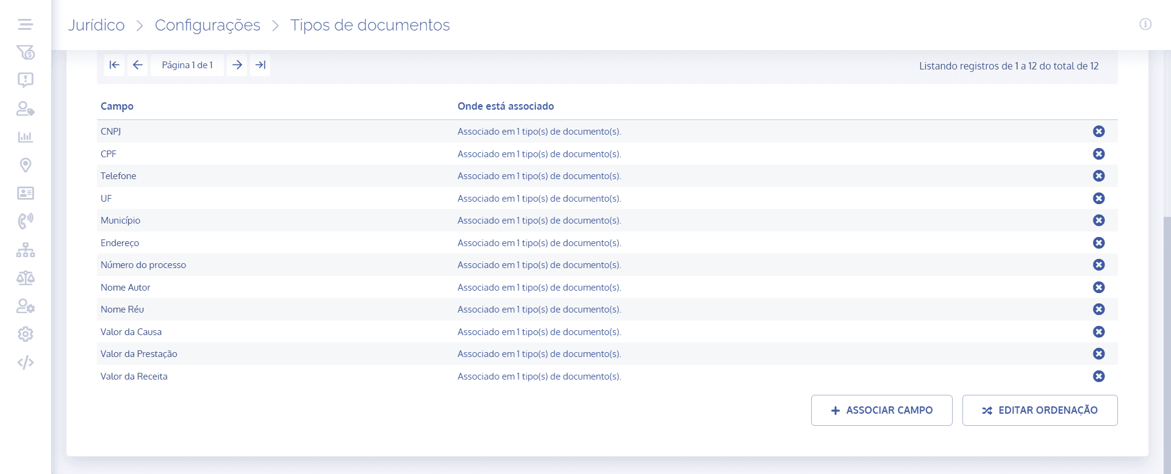Open the user tag sidebar icon

coord(26,108)
